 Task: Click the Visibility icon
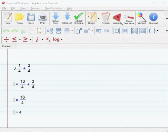point(117,18)
